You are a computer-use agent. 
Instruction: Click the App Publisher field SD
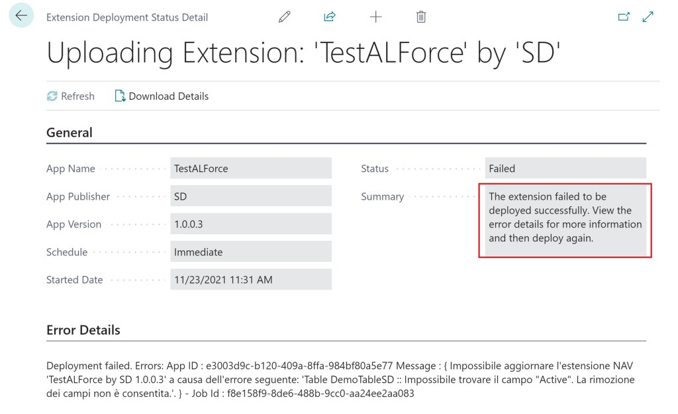[x=250, y=196]
